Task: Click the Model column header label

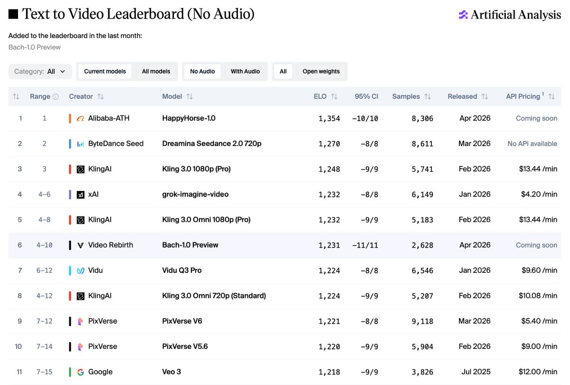Action: (x=172, y=96)
